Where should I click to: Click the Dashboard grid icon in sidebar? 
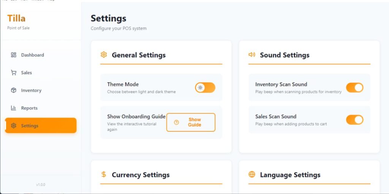[x=14, y=55]
